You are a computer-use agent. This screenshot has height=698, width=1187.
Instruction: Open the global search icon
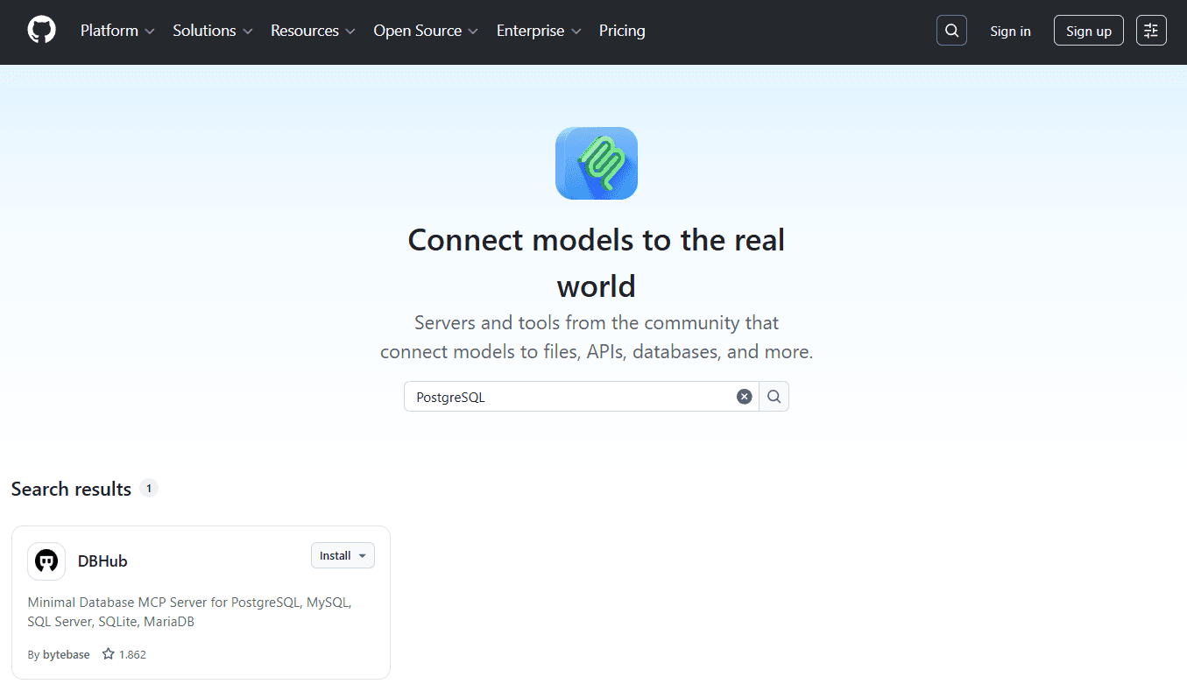coord(951,30)
